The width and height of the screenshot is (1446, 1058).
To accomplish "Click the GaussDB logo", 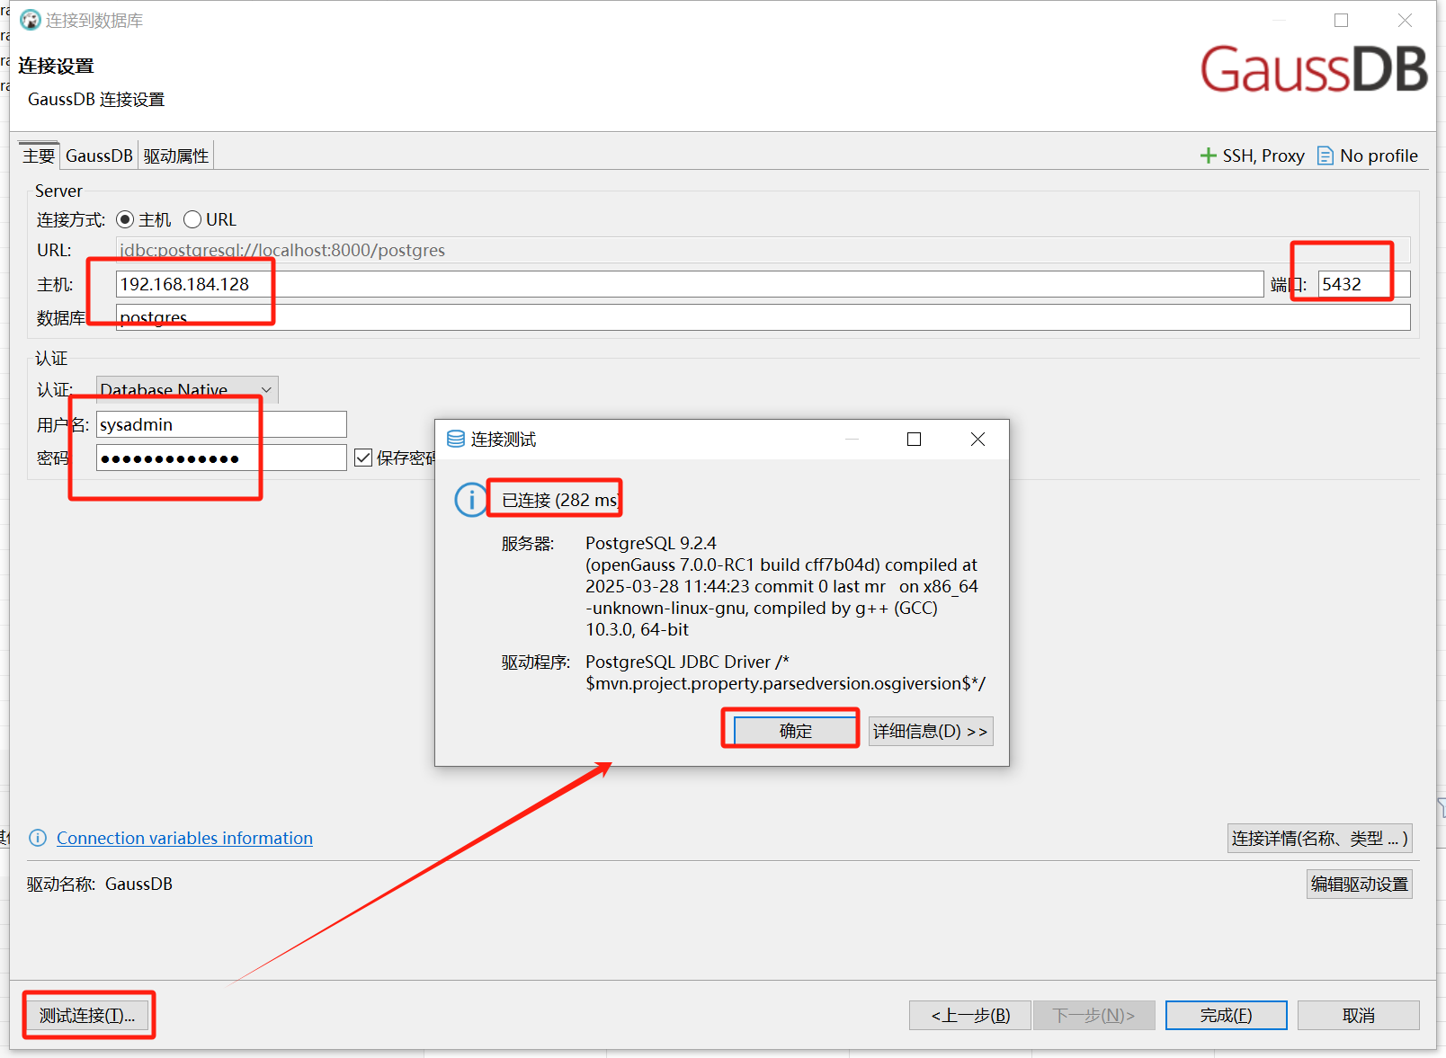I will coord(1313,70).
